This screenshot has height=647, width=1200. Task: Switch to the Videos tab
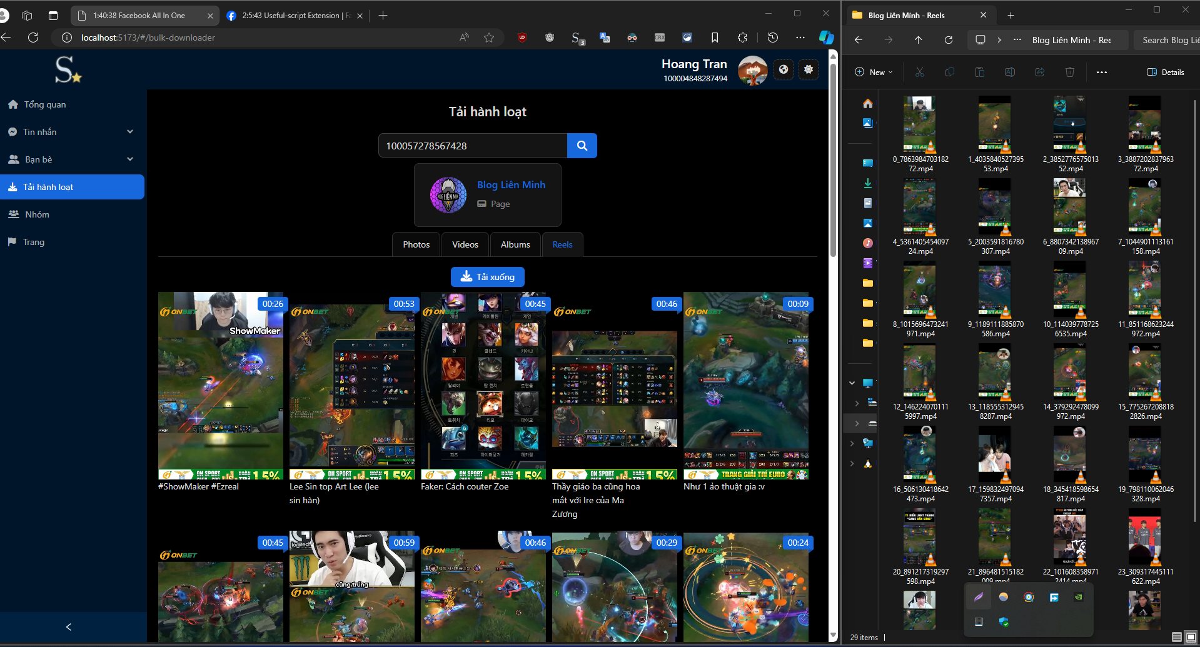click(x=465, y=244)
